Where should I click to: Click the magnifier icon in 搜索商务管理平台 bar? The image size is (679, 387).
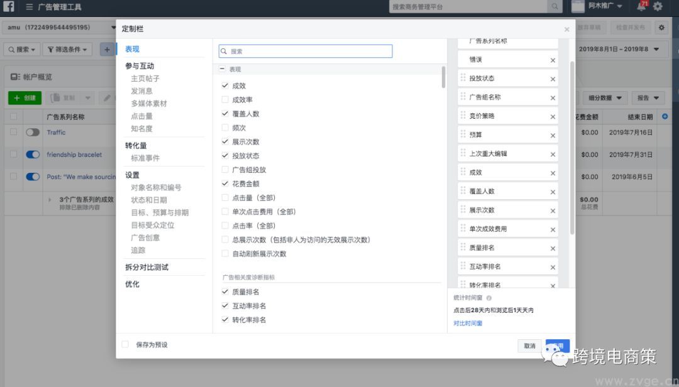(553, 7)
